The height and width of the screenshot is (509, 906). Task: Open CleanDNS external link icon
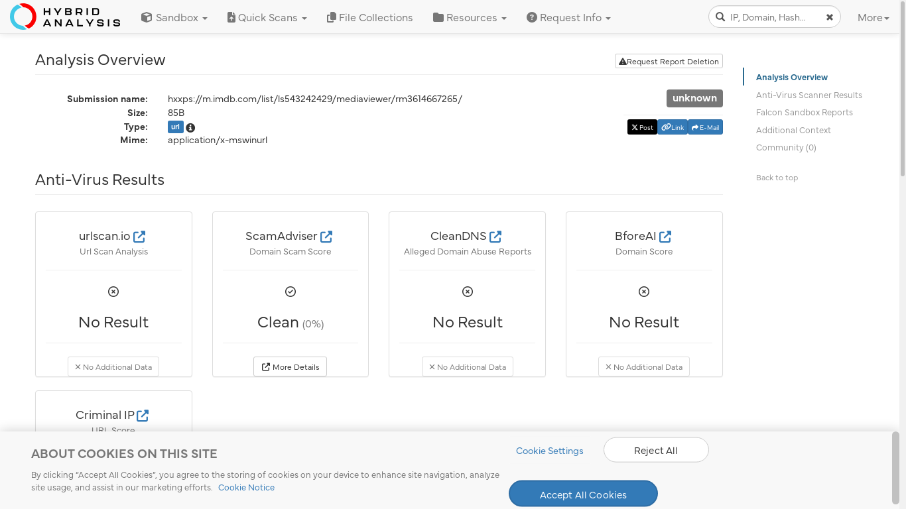(495, 237)
